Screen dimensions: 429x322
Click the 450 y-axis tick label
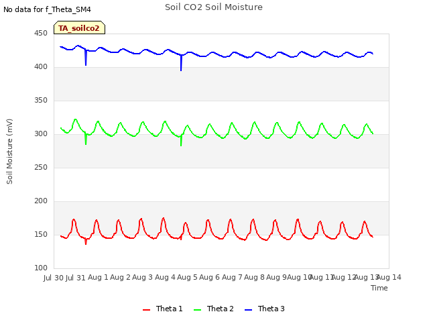coord(41,34)
